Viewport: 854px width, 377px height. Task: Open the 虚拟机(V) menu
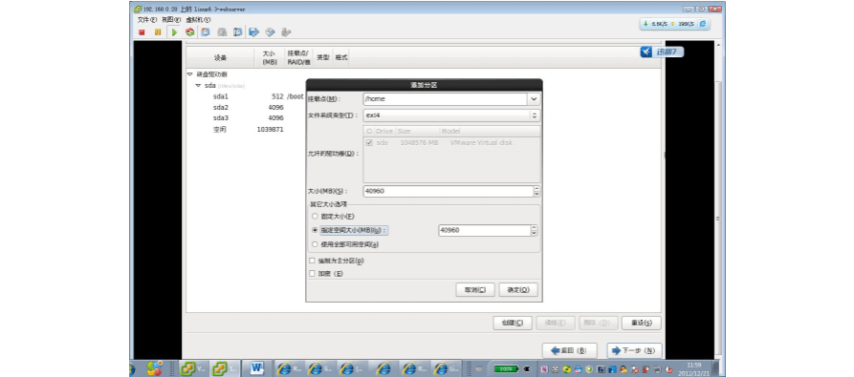(x=198, y=20)
